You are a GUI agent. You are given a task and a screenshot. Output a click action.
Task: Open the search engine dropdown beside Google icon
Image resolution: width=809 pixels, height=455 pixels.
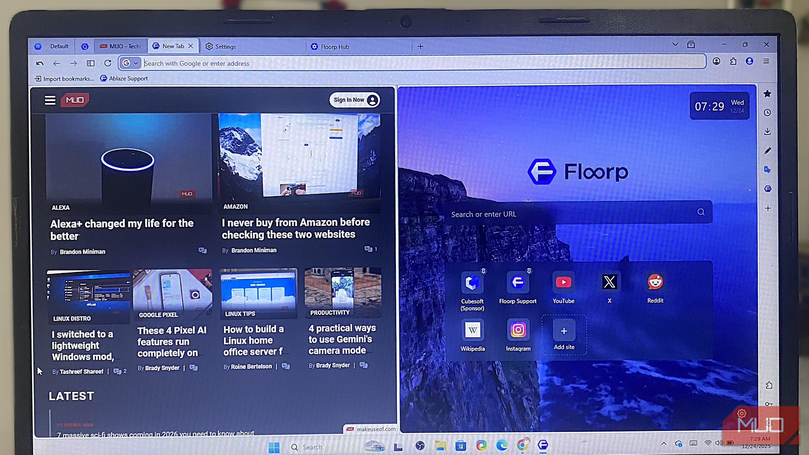point(135,63)
